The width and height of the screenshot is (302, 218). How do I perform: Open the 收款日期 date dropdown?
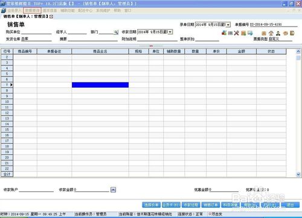click(x=170, y=32)
